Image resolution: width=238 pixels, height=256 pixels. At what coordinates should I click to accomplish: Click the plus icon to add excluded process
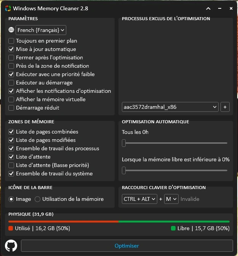(225, 107)
